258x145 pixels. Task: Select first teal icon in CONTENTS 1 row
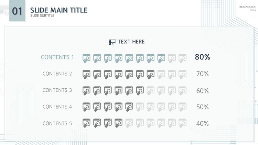coord(86,58)
